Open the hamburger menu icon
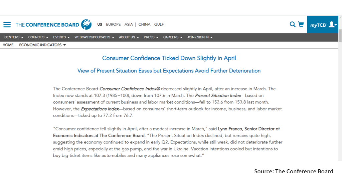 [x=7, y=25]
